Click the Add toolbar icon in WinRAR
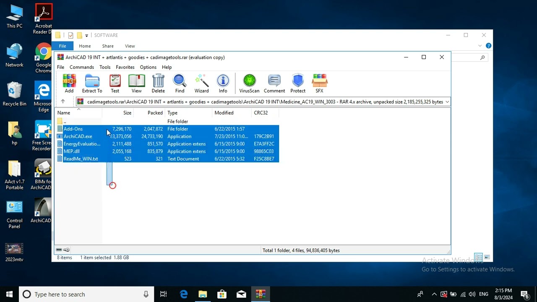The height and width of the screenshot is (302, 537). click(x=69, y=83)
